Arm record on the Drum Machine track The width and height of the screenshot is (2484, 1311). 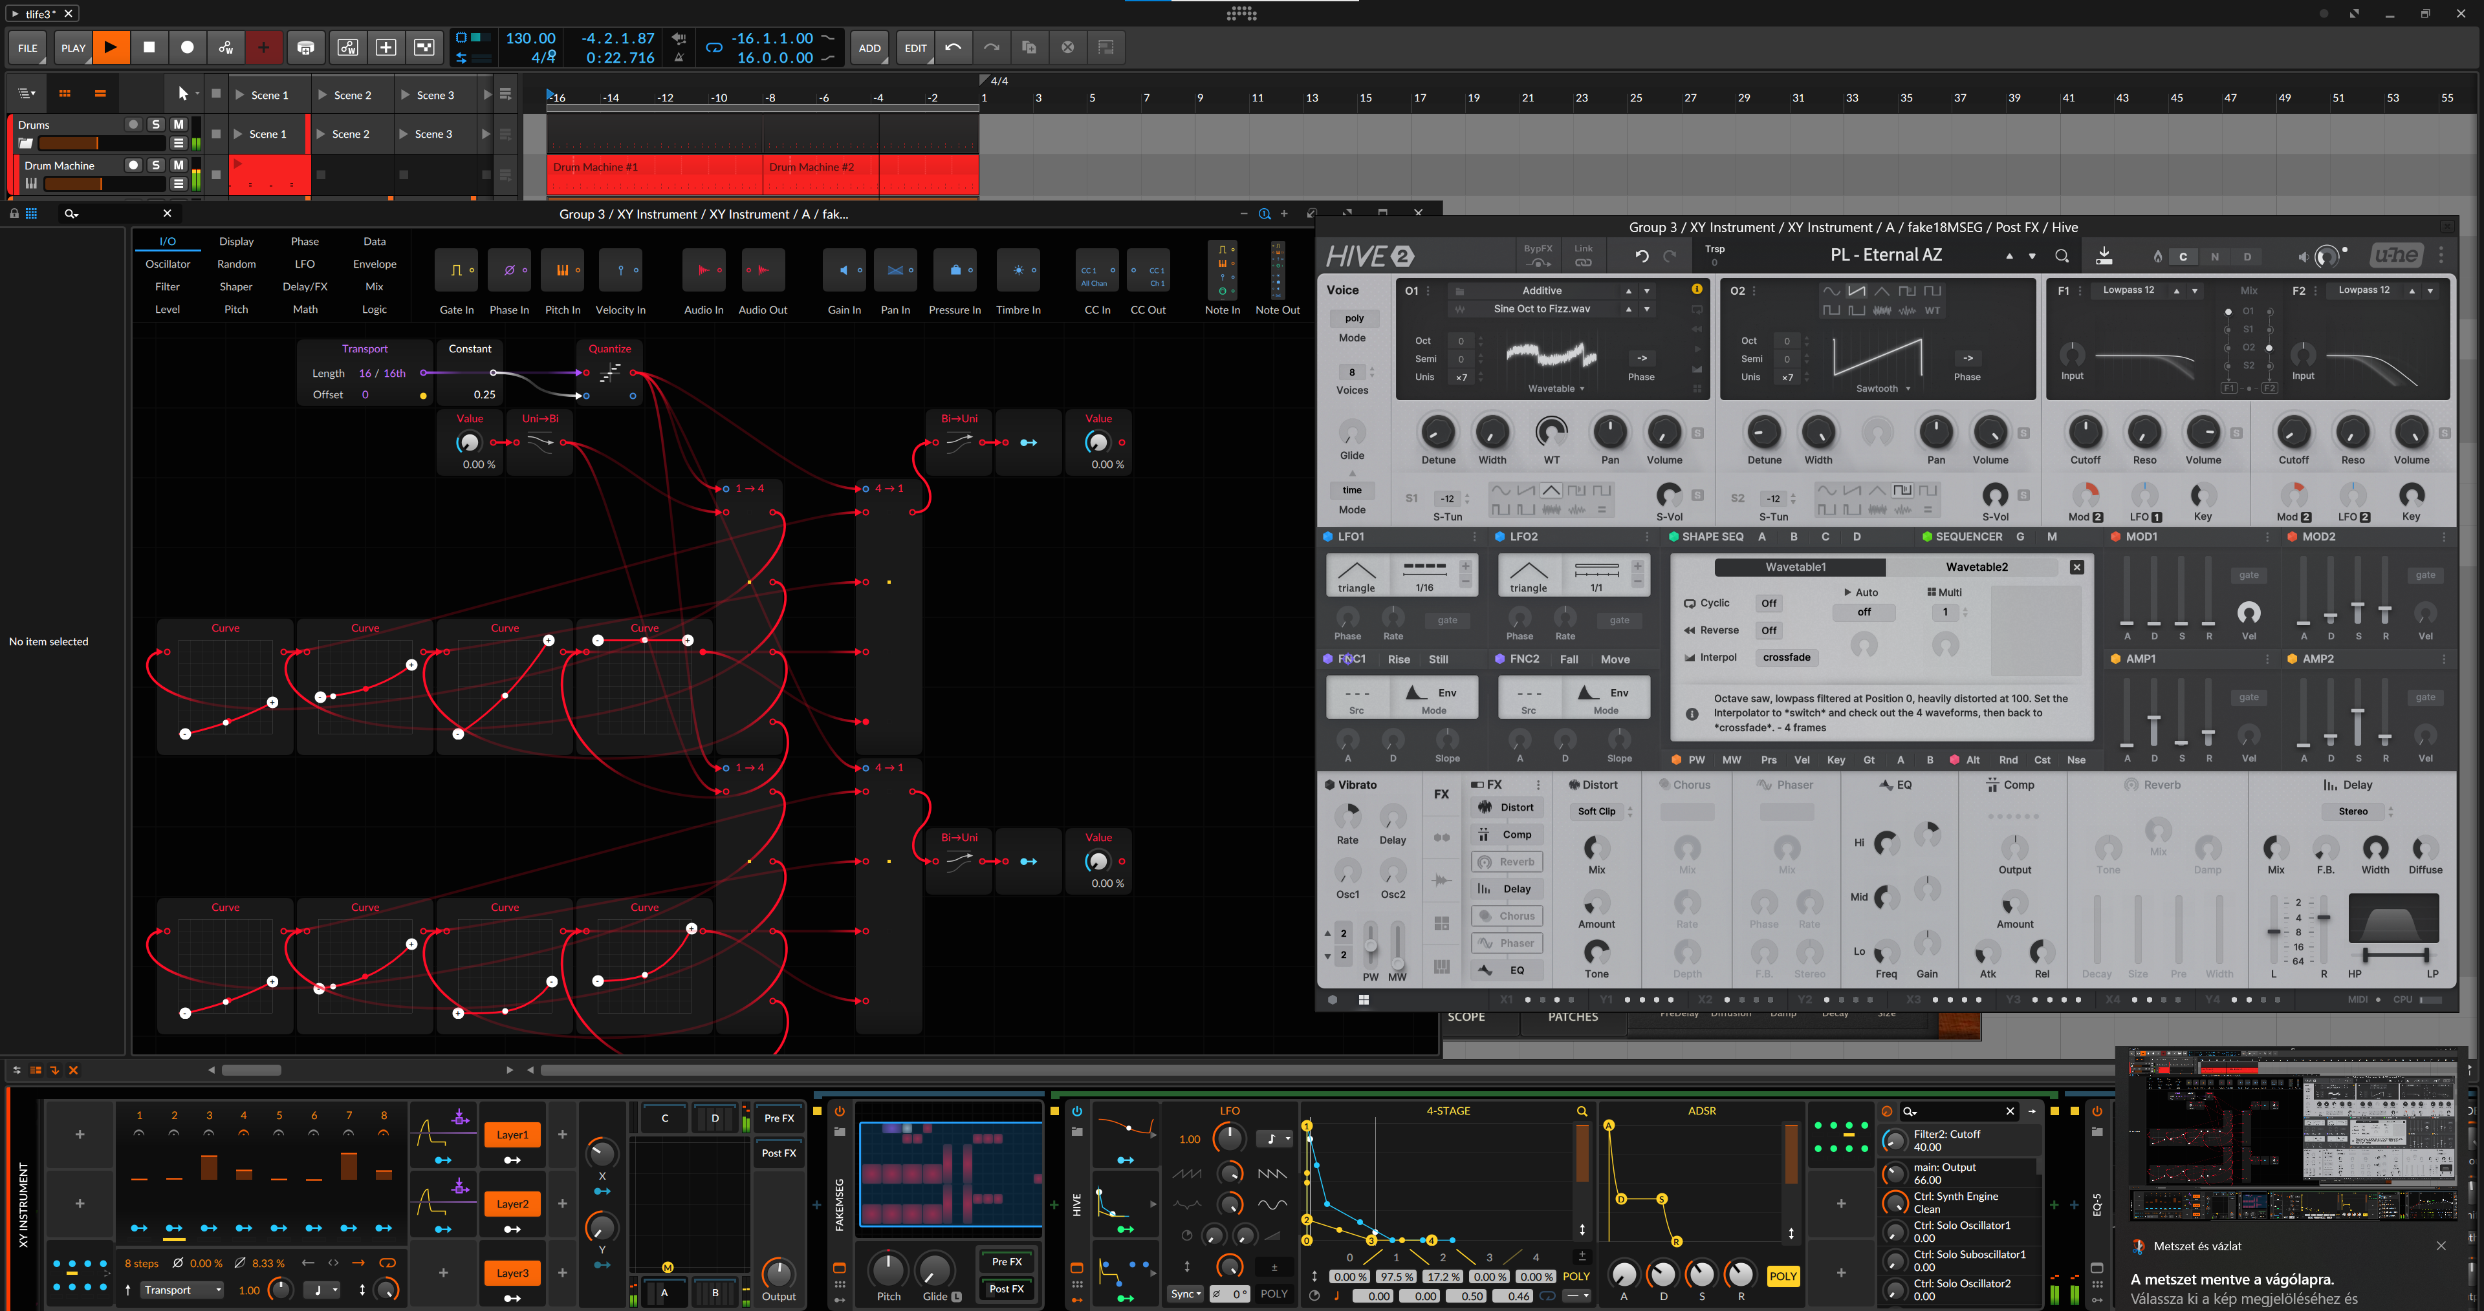click(133, 165)
